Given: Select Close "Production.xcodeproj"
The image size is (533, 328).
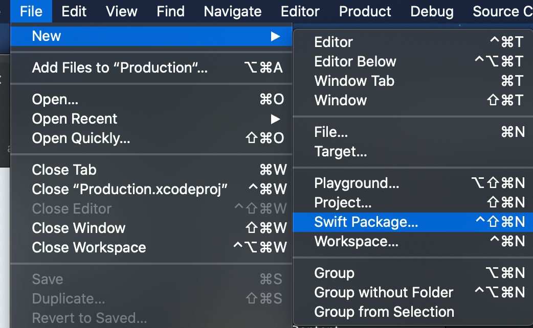Looking at the screenshot, I should click(x=151, y=189).
